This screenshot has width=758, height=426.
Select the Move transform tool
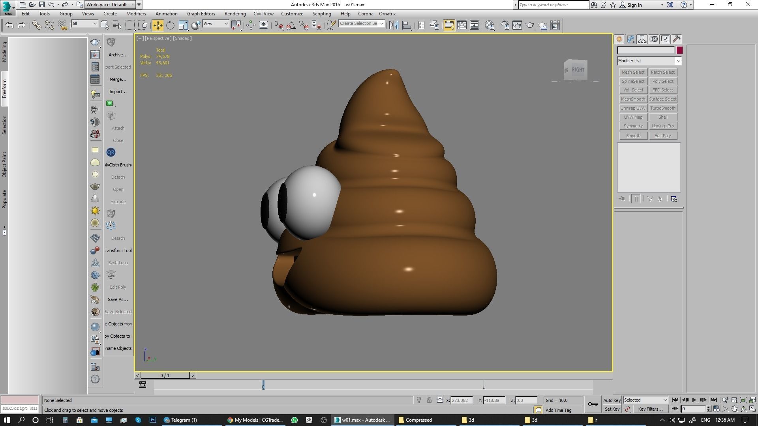point(158,25)
